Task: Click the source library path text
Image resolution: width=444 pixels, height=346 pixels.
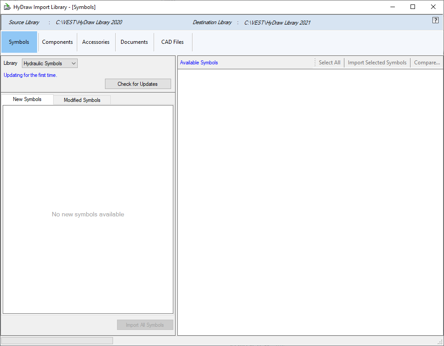Action: pyautogui.click(x=89, y=22)
